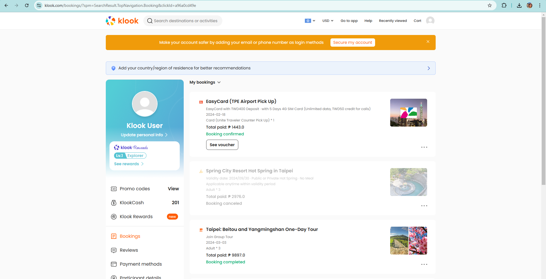Open the browser extensions icon
Viewport: 546px width, 279px height.
click(x=504, y=5)
